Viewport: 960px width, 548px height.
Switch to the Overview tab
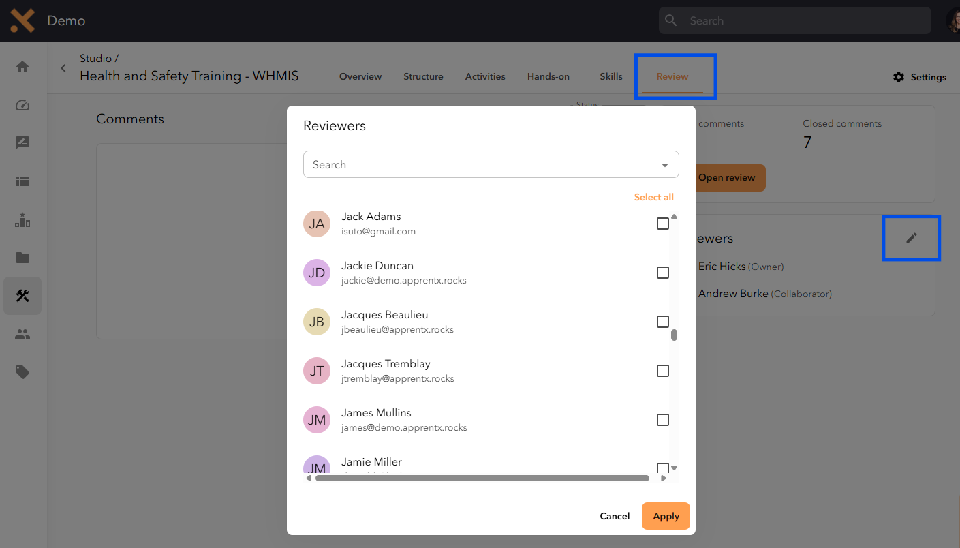point(360,76)
